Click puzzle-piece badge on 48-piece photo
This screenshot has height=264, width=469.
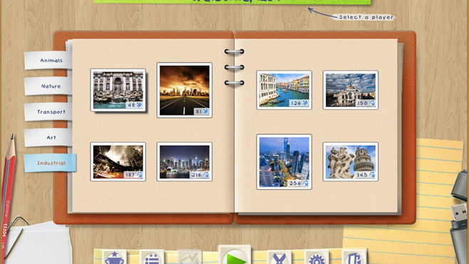pos(139,105)
